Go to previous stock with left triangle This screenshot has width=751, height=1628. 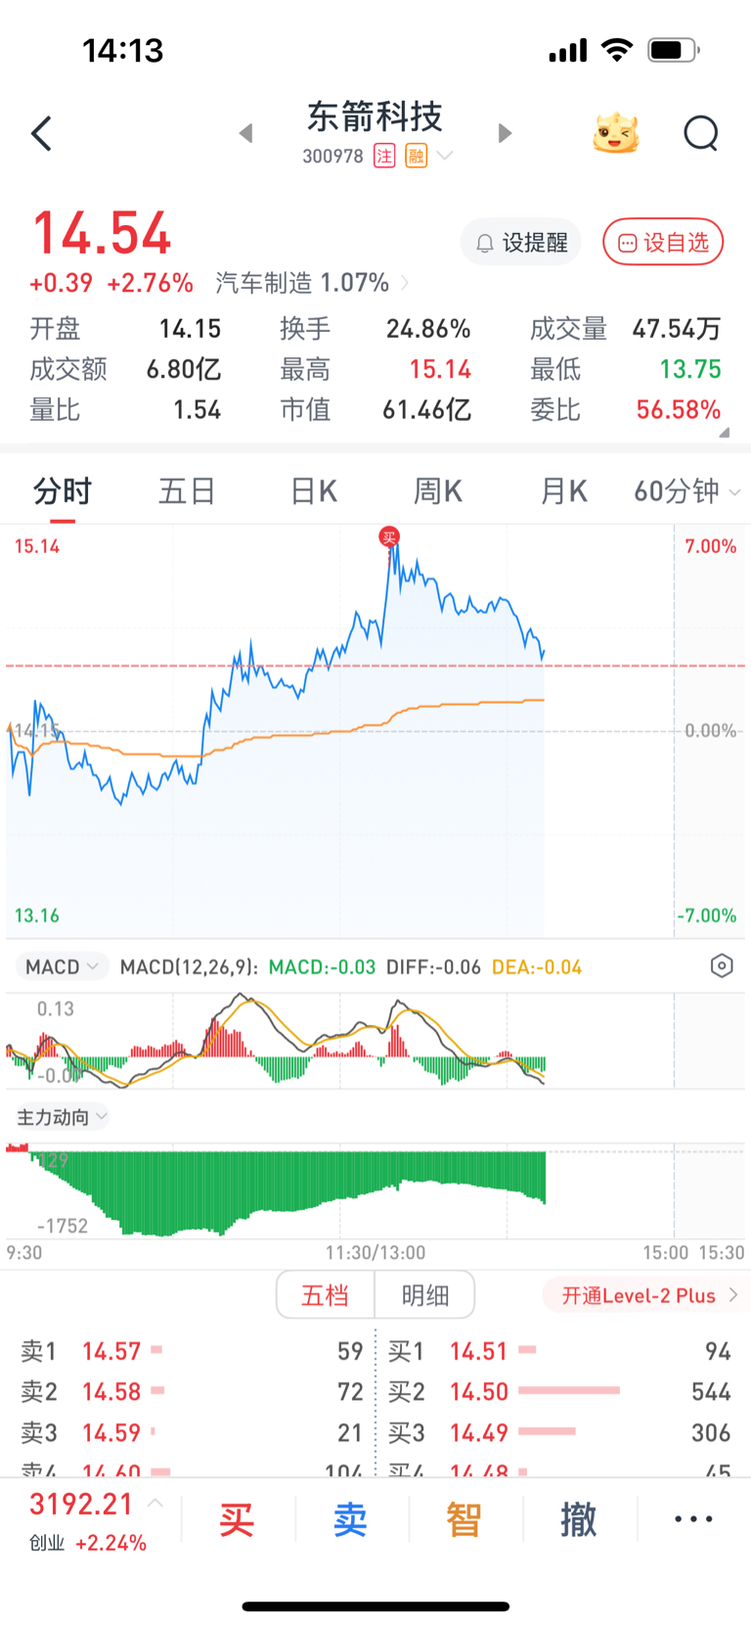point(246,133)
